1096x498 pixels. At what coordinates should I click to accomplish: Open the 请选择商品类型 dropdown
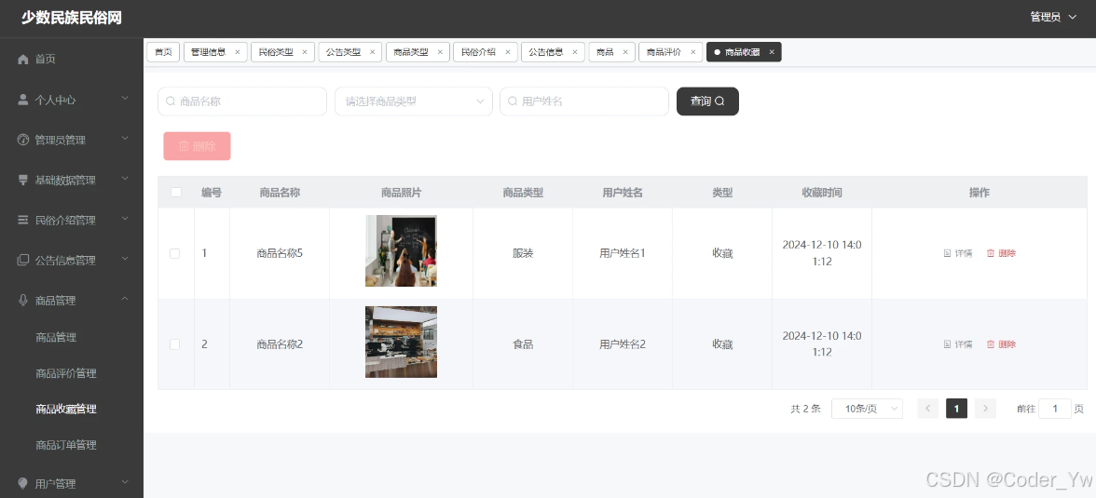pyautogui.click(x=414, y=101)
